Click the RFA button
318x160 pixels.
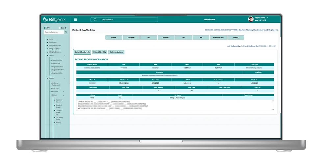click(201, 38)
